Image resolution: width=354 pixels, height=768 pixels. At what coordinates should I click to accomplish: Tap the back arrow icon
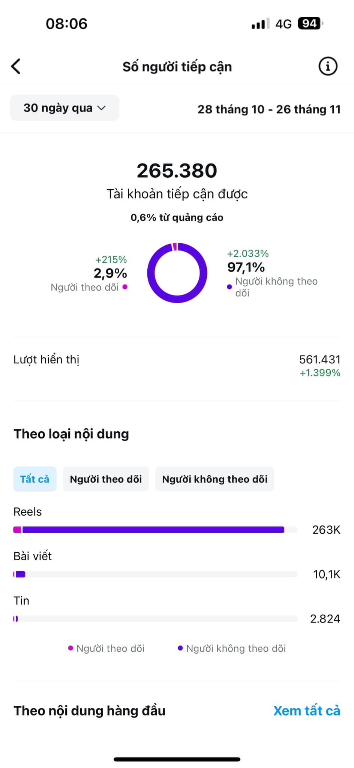(16, 67)
